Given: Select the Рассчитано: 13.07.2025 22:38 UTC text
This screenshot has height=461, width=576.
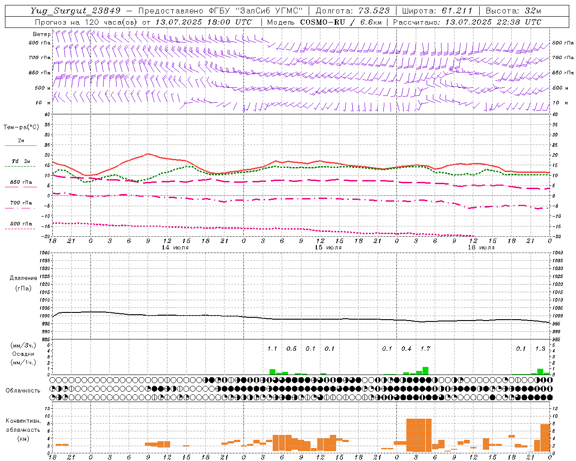Looking at the screenshot, I should click(467, 22).
